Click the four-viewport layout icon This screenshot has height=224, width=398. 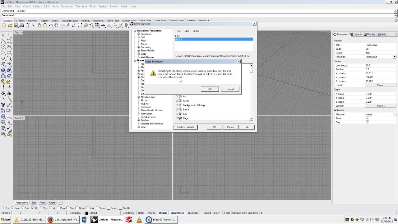point(97,26)
